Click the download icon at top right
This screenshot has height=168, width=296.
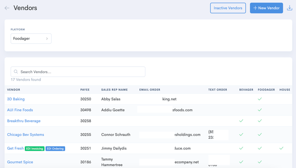[x=290, y=8]
